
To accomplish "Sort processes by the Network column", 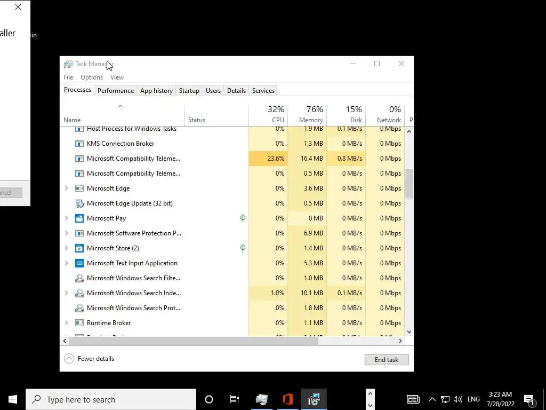I will [386, 115].
